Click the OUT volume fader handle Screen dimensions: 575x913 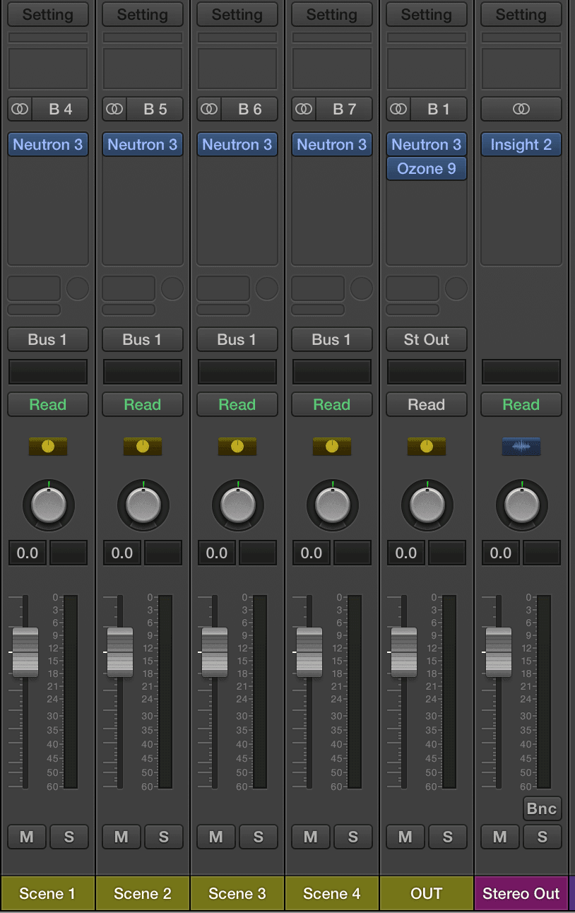click(x=404, y=652)
